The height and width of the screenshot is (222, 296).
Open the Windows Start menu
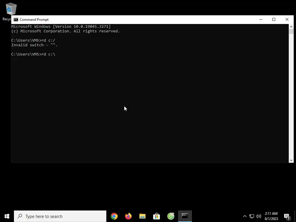pos(7,216)
